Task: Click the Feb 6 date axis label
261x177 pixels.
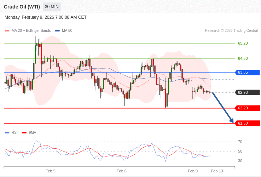Action: [122, 171]
